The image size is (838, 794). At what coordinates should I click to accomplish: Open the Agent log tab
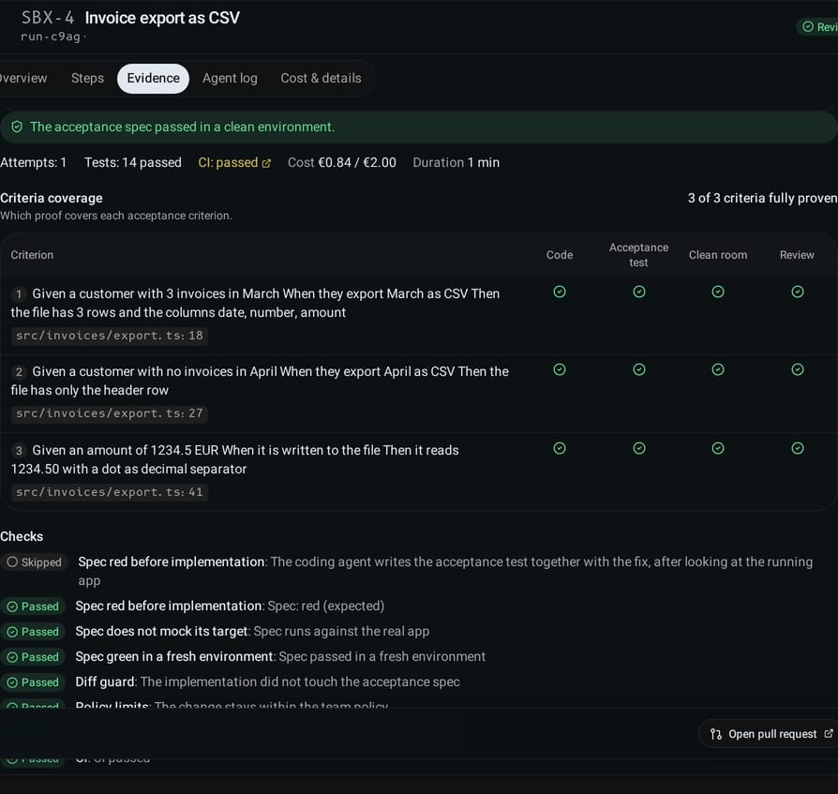click(x=230, y=79)
